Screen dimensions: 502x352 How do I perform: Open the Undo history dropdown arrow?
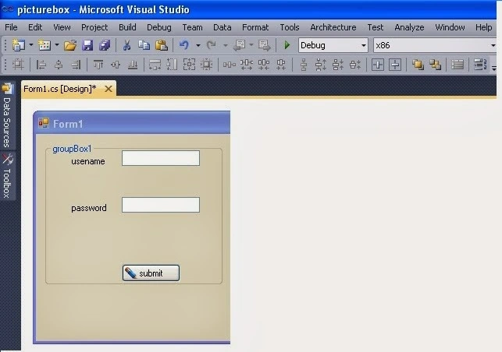point(198,45)
